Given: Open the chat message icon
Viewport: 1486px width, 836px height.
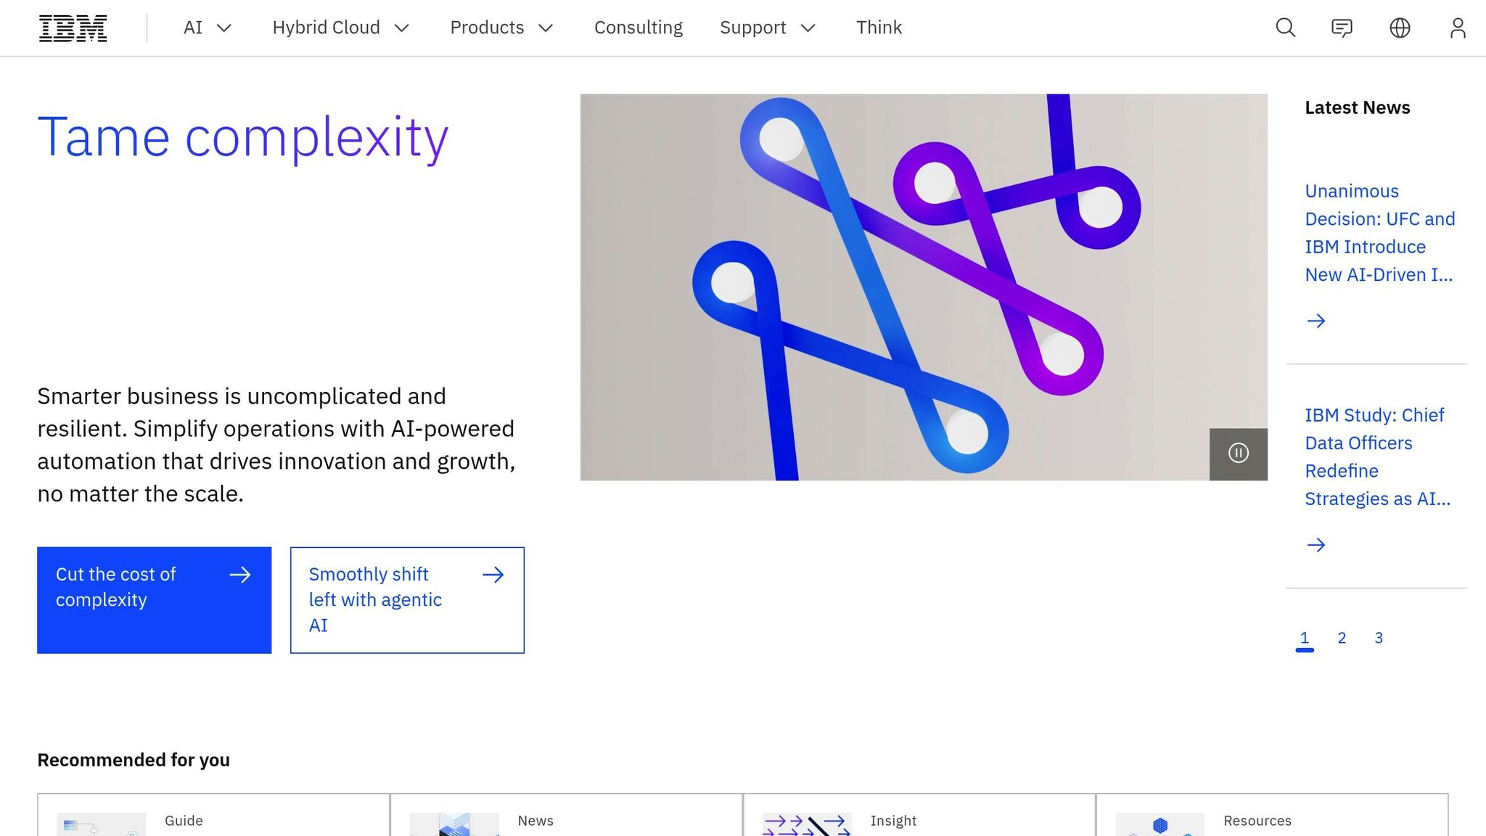Looking at the screenshot, I should point(1342,28).
